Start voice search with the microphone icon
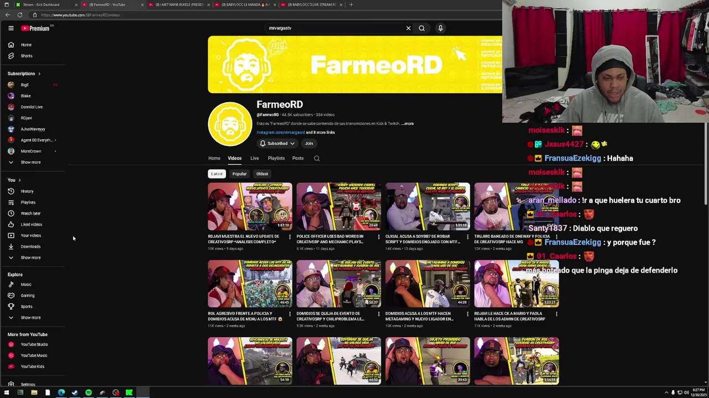The width and height of the screenshot is (709, 398). [440, 28]
